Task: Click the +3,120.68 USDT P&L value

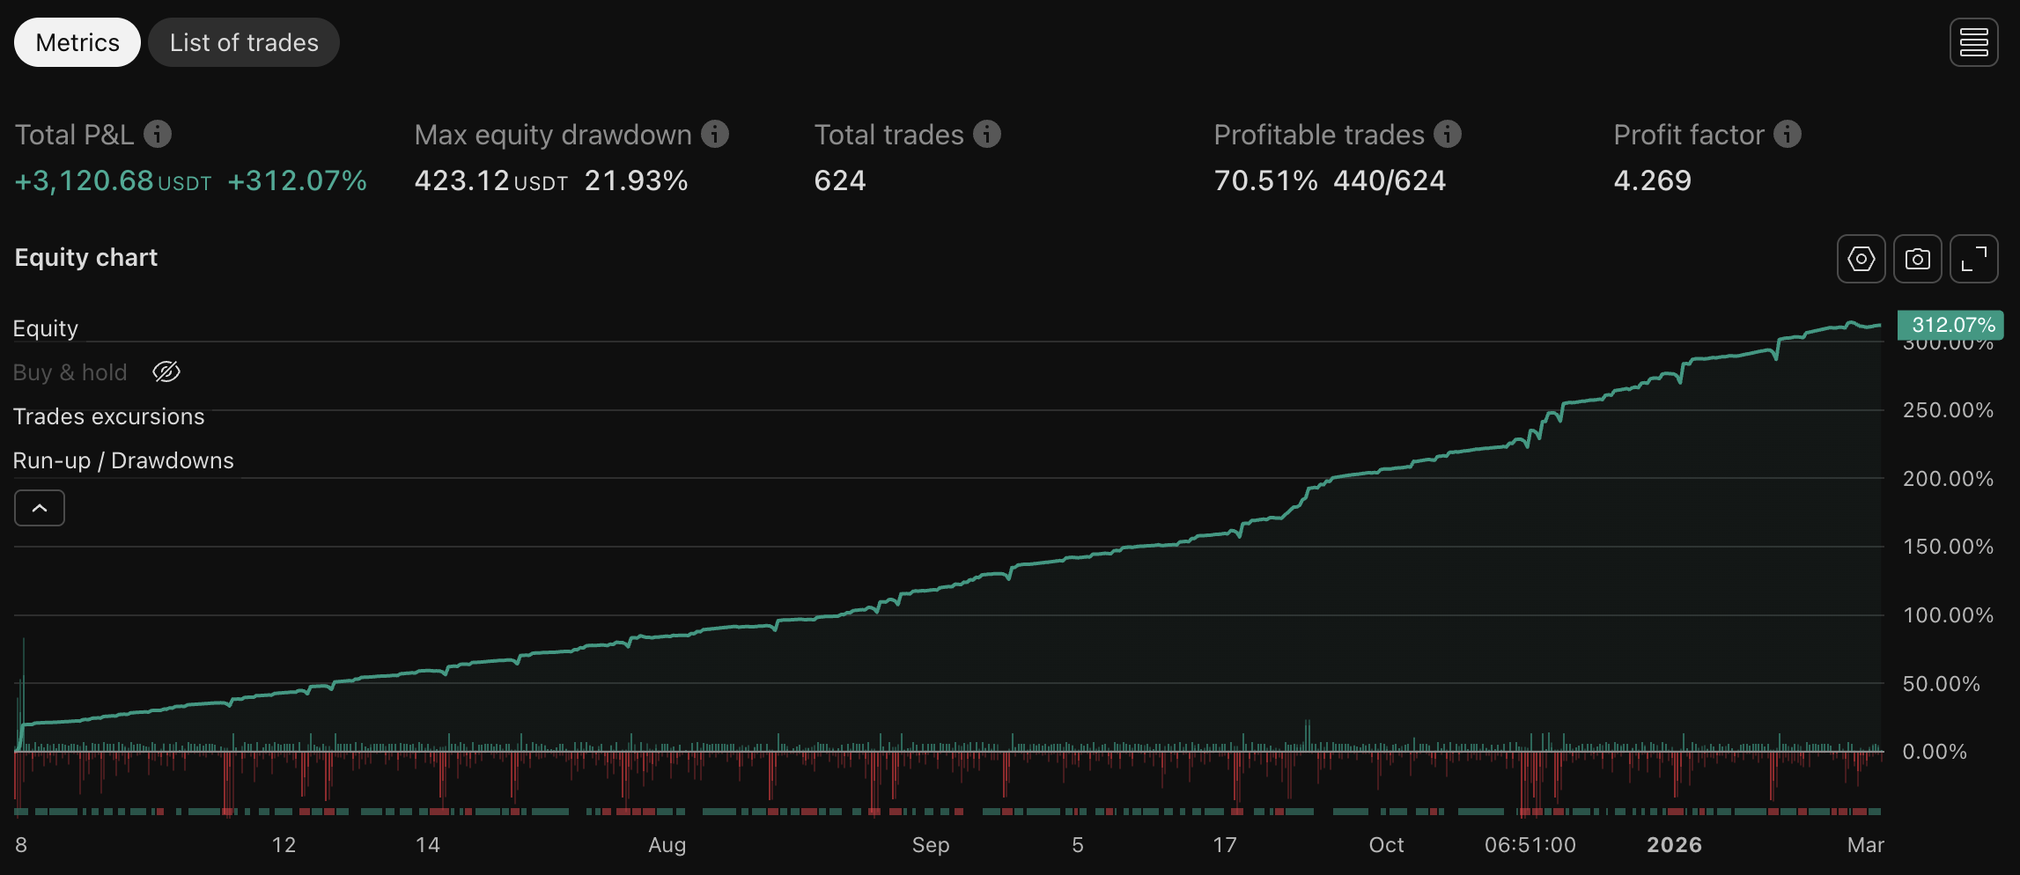Action: coord(113,180)
